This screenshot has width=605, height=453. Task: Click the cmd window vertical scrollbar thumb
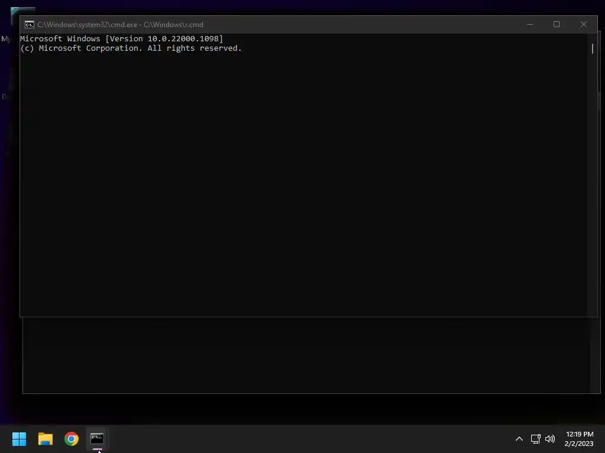pos(592,48)
